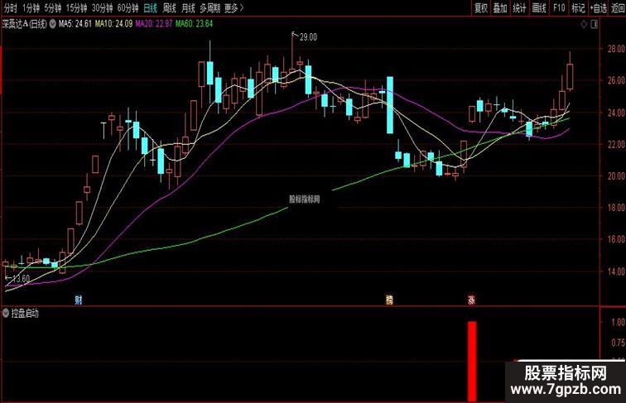Click the 控盘启动 indicator label

25,314
